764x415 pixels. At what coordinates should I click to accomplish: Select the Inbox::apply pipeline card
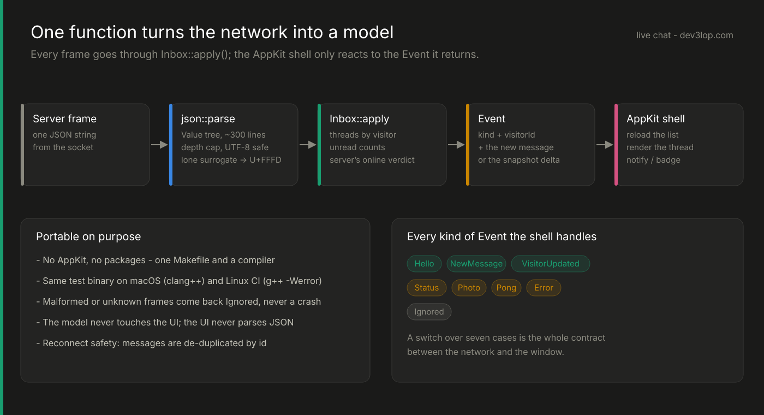pyautogui.click(x=382, y=145)
